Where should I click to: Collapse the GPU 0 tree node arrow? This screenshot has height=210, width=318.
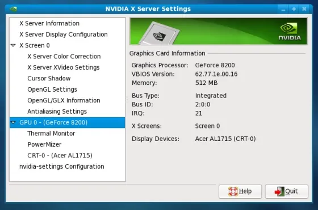click(13, 122)
